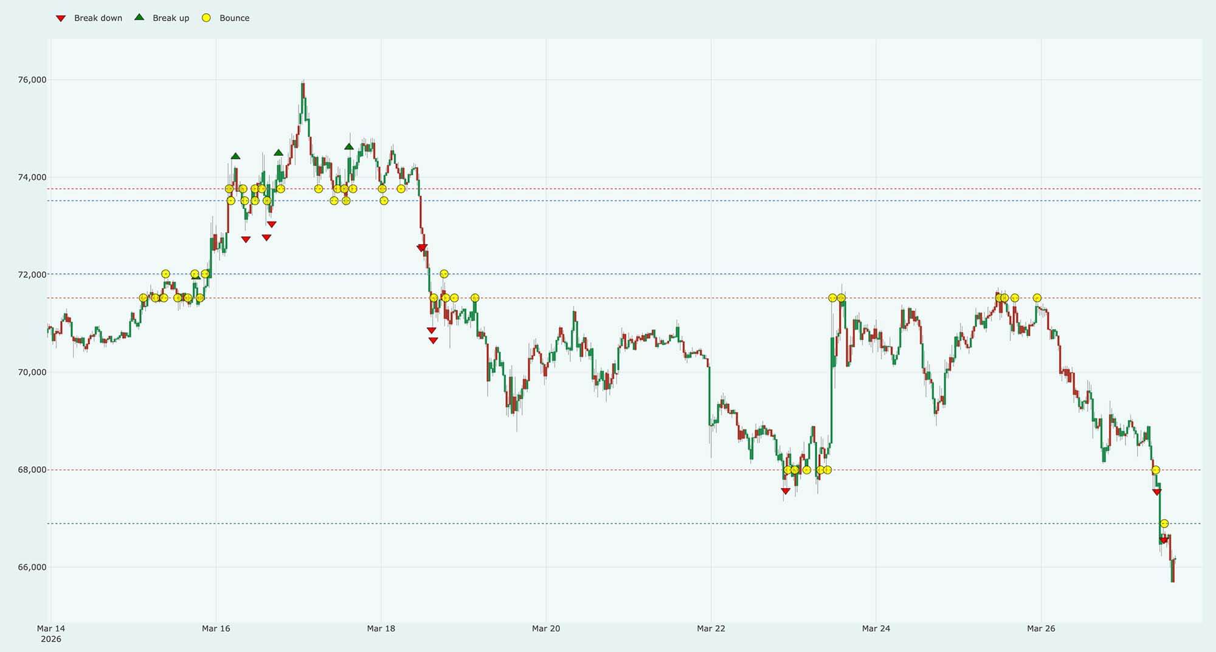Click Break down marker below 68,000 near Mar 23

[x=786, y=491]
